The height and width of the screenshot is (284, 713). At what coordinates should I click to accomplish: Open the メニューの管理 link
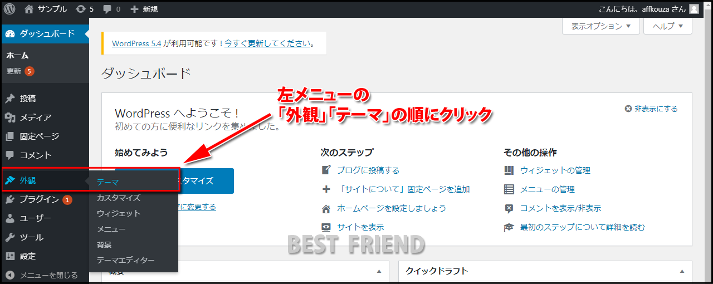pos(548,189)
